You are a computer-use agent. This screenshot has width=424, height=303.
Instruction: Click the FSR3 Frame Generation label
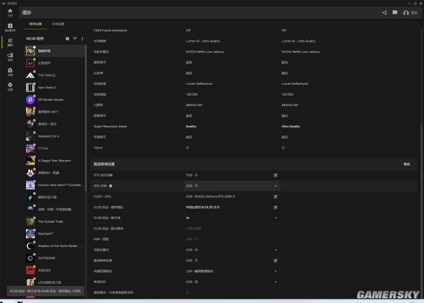coord(110,30)
